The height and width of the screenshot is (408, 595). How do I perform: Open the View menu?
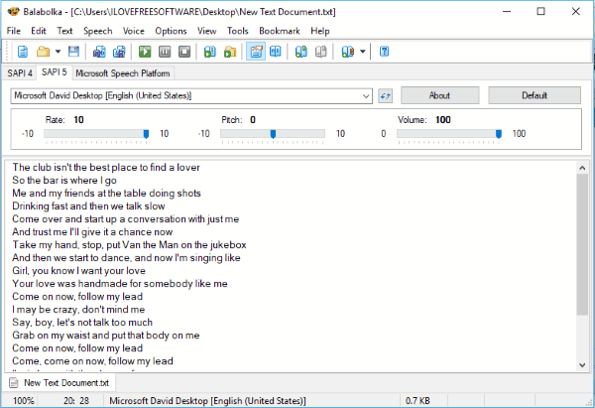point(207,31)
